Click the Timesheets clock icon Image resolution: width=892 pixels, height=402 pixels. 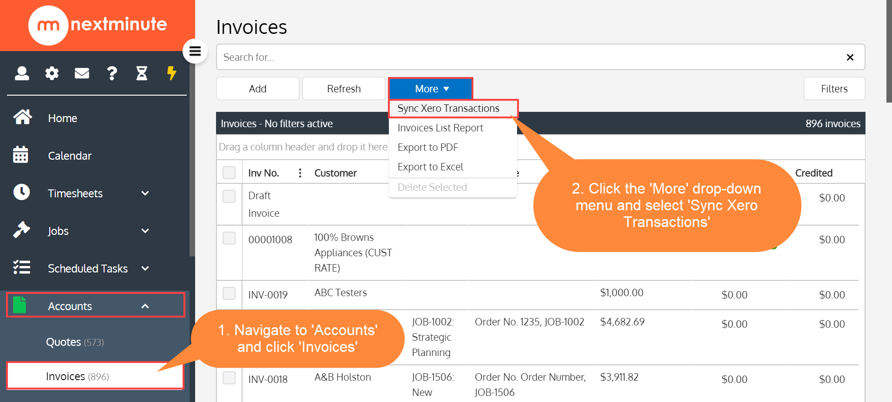tap(21, 192)
